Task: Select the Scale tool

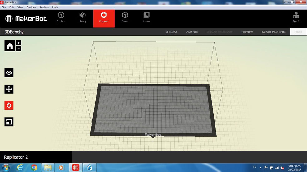Action: click(x=9, y=122)
